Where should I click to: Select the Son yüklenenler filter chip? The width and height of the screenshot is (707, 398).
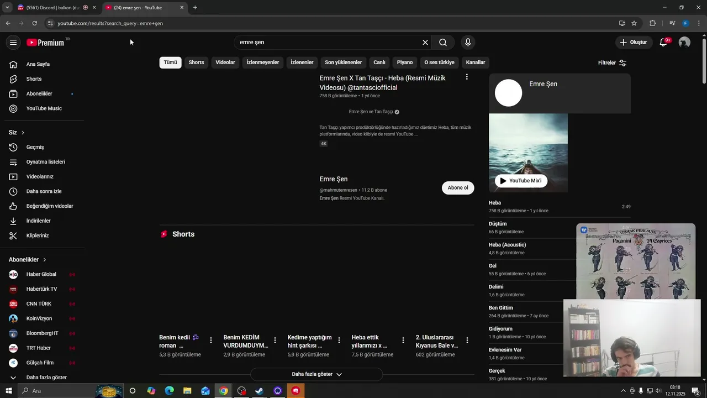click(344, 62)
